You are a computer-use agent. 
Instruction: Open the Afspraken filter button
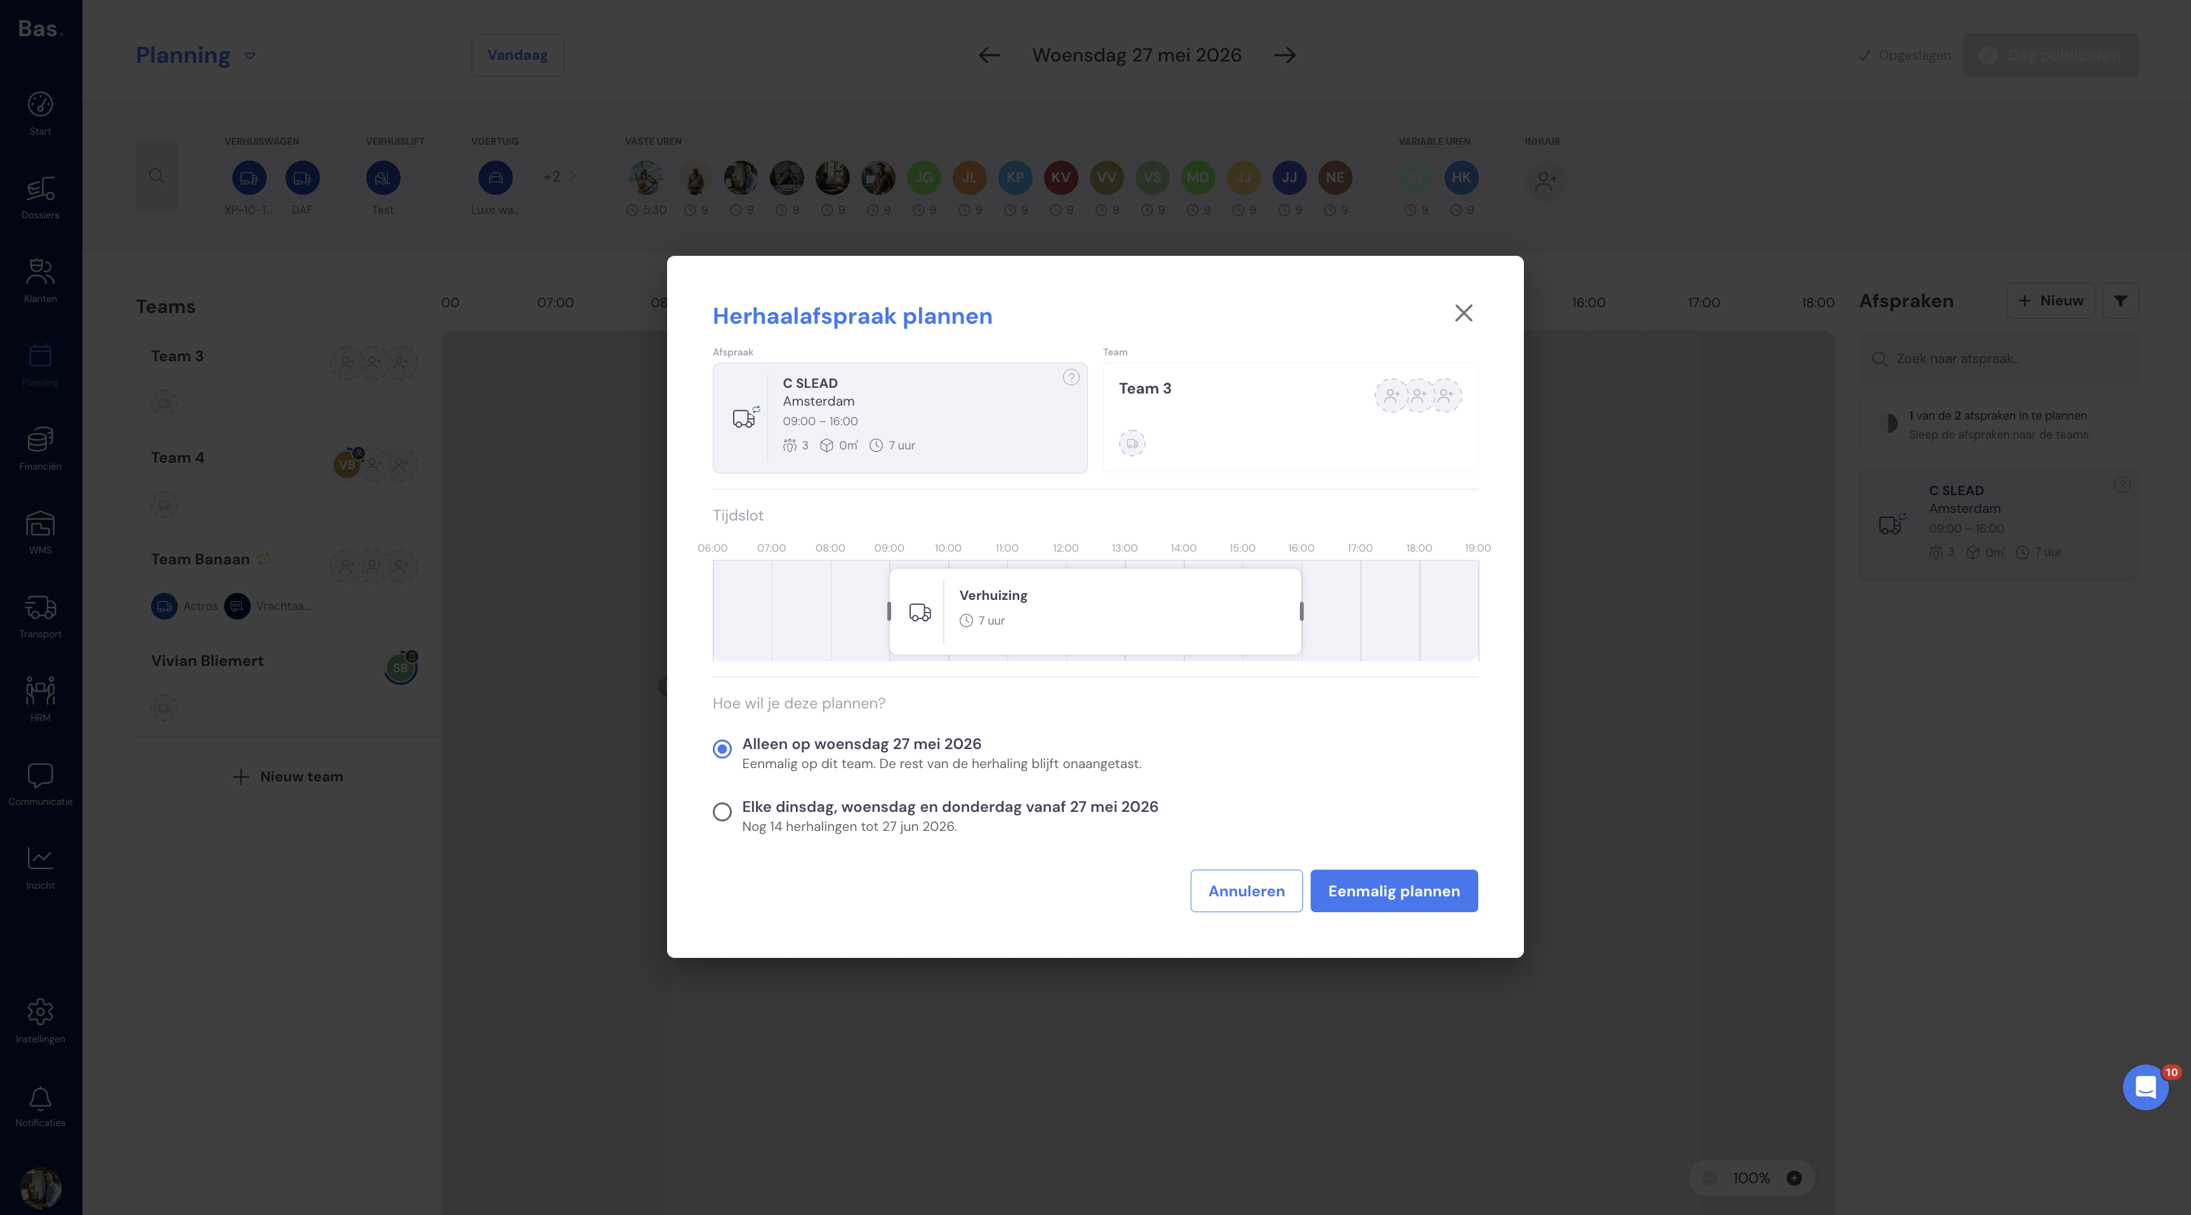2121,301
